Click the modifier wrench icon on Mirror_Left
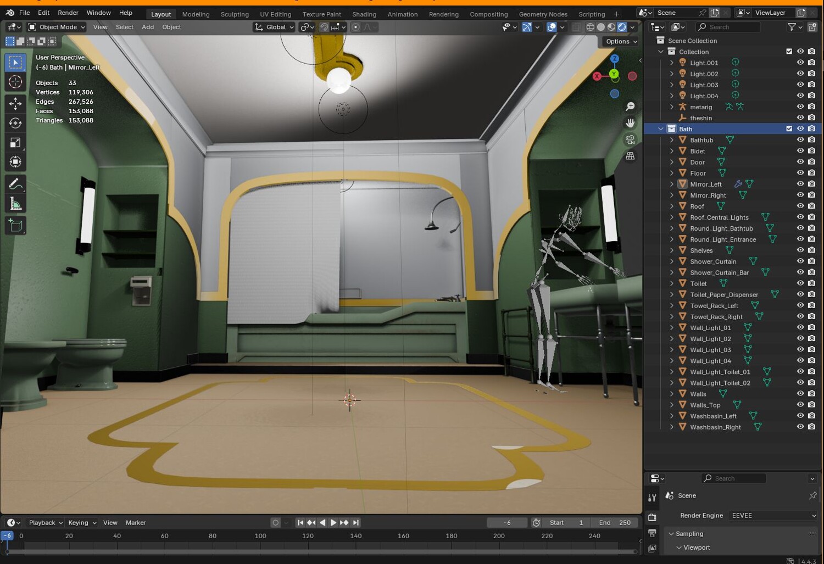 738,184
